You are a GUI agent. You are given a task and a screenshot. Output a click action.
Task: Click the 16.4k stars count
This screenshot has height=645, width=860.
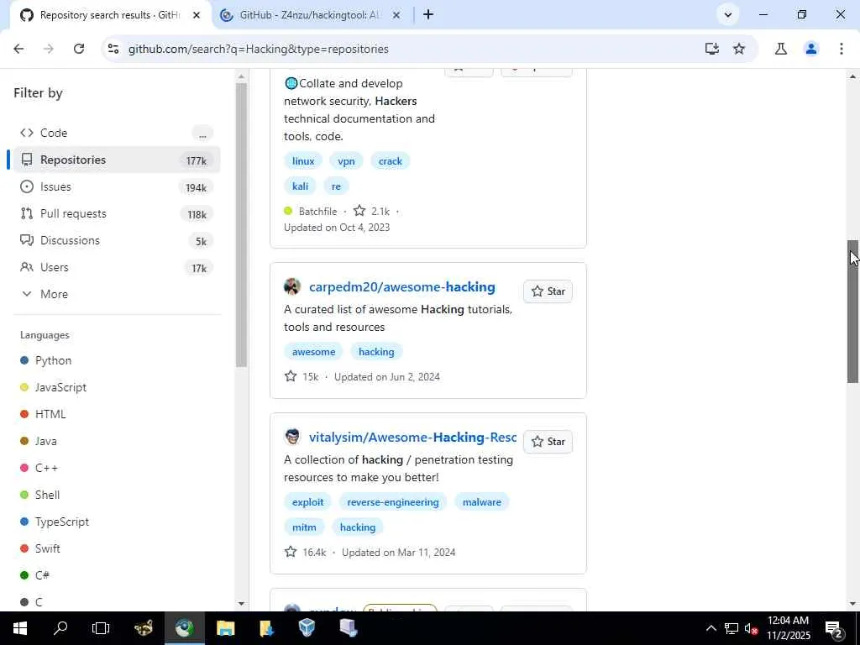coord(306,553)
